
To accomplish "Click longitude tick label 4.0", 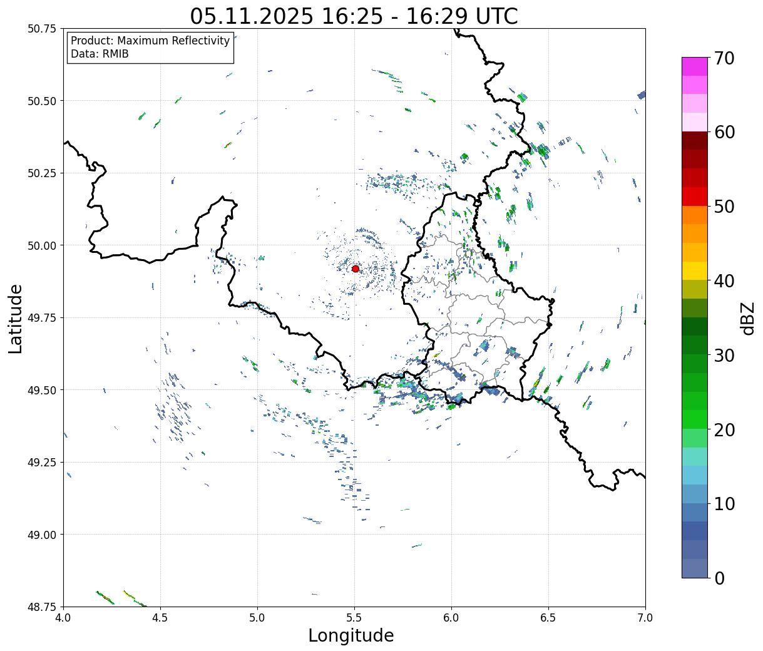I will click(63, 617).
